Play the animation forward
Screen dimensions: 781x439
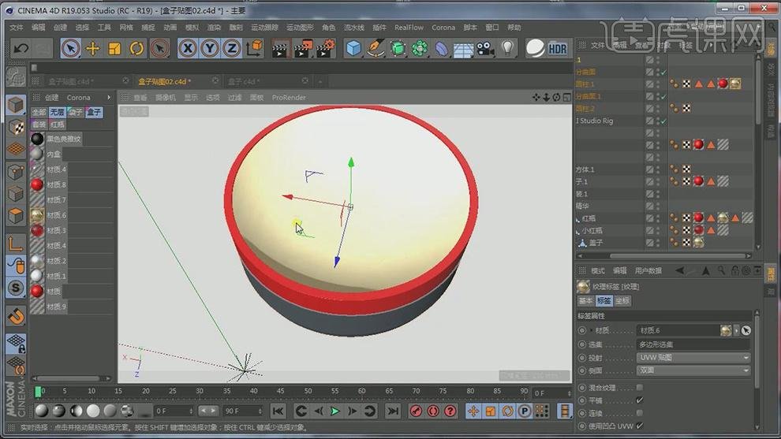pos(335,411)
